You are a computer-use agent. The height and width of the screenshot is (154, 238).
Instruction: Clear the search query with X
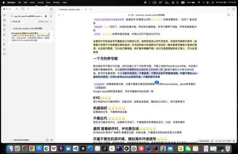46,16
